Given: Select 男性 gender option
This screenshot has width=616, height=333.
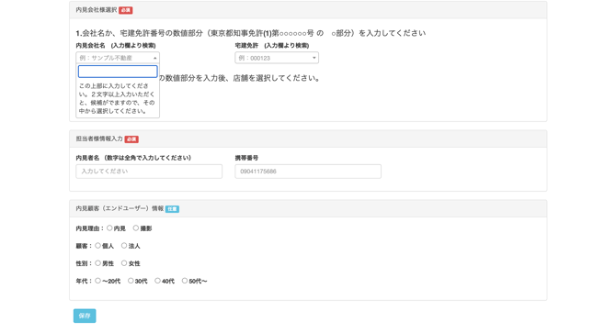Looking at the screenshot, I should tap(97, 263).
